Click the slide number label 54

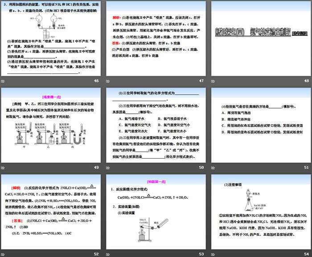[305, 254]
